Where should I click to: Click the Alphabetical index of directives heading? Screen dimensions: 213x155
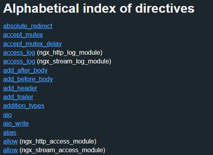click(x=99, y=8)
